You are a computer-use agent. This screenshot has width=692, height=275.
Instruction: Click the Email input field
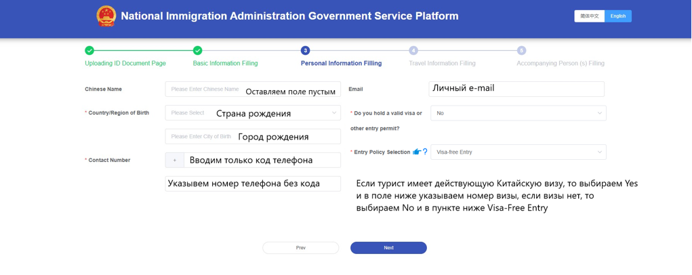[516, 89]
